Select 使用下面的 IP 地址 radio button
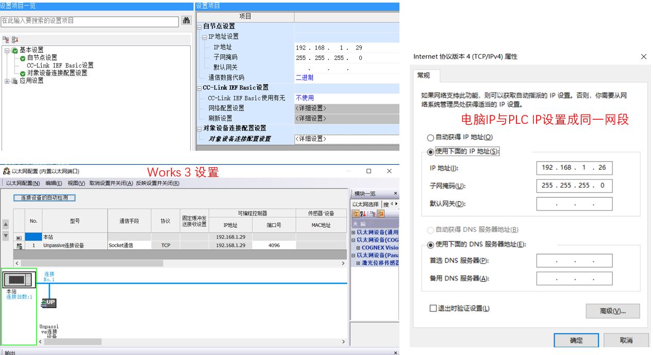 (x=430, y=152)
